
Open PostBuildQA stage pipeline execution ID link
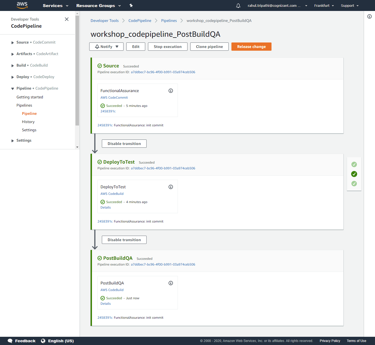tap(163, 264)
